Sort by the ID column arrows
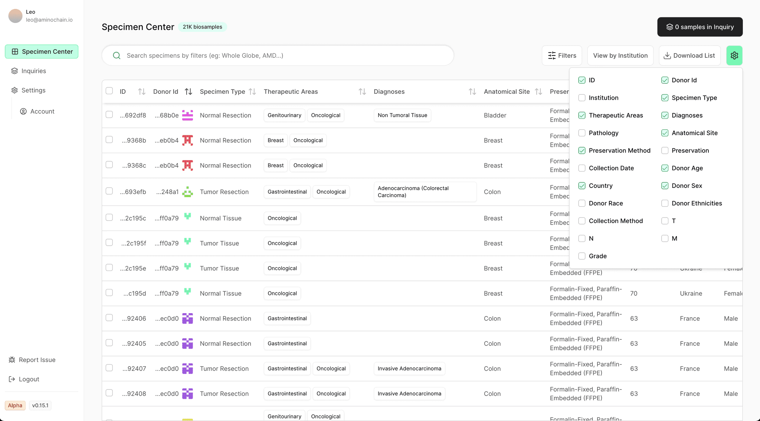Screen dimensions: 760x421 [x=141, y=92]
